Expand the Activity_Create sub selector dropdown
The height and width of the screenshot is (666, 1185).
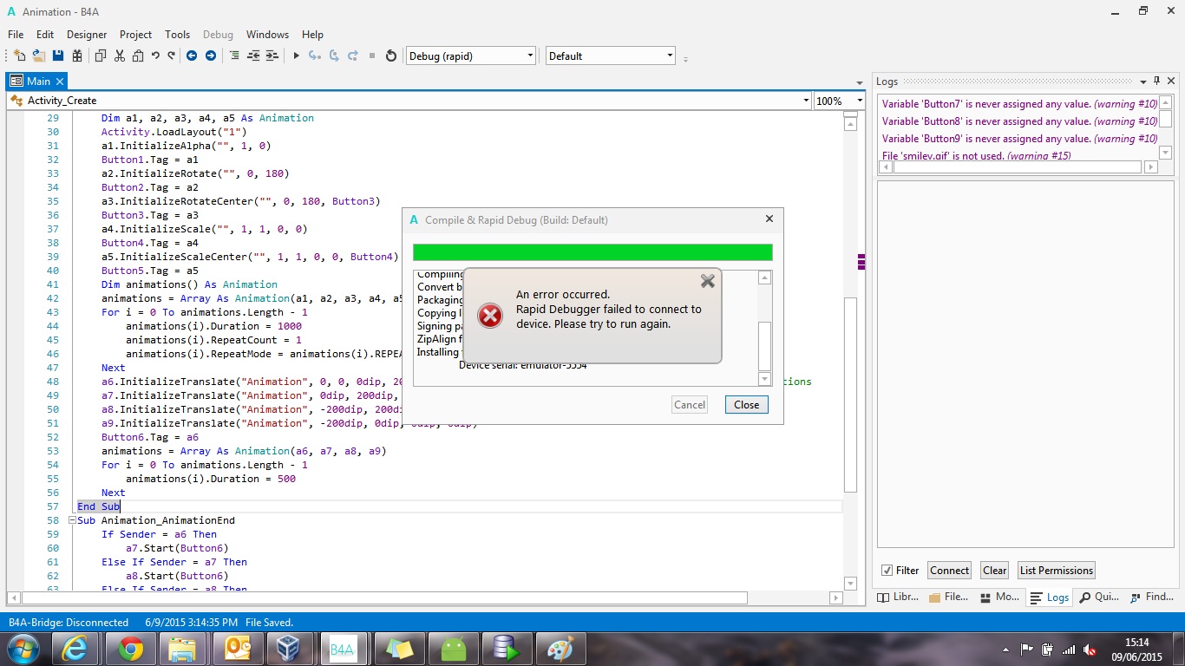807,101
